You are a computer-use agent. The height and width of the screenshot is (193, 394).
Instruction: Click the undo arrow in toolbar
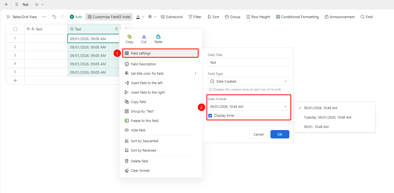pyautogui.click(x=54, y=17)
